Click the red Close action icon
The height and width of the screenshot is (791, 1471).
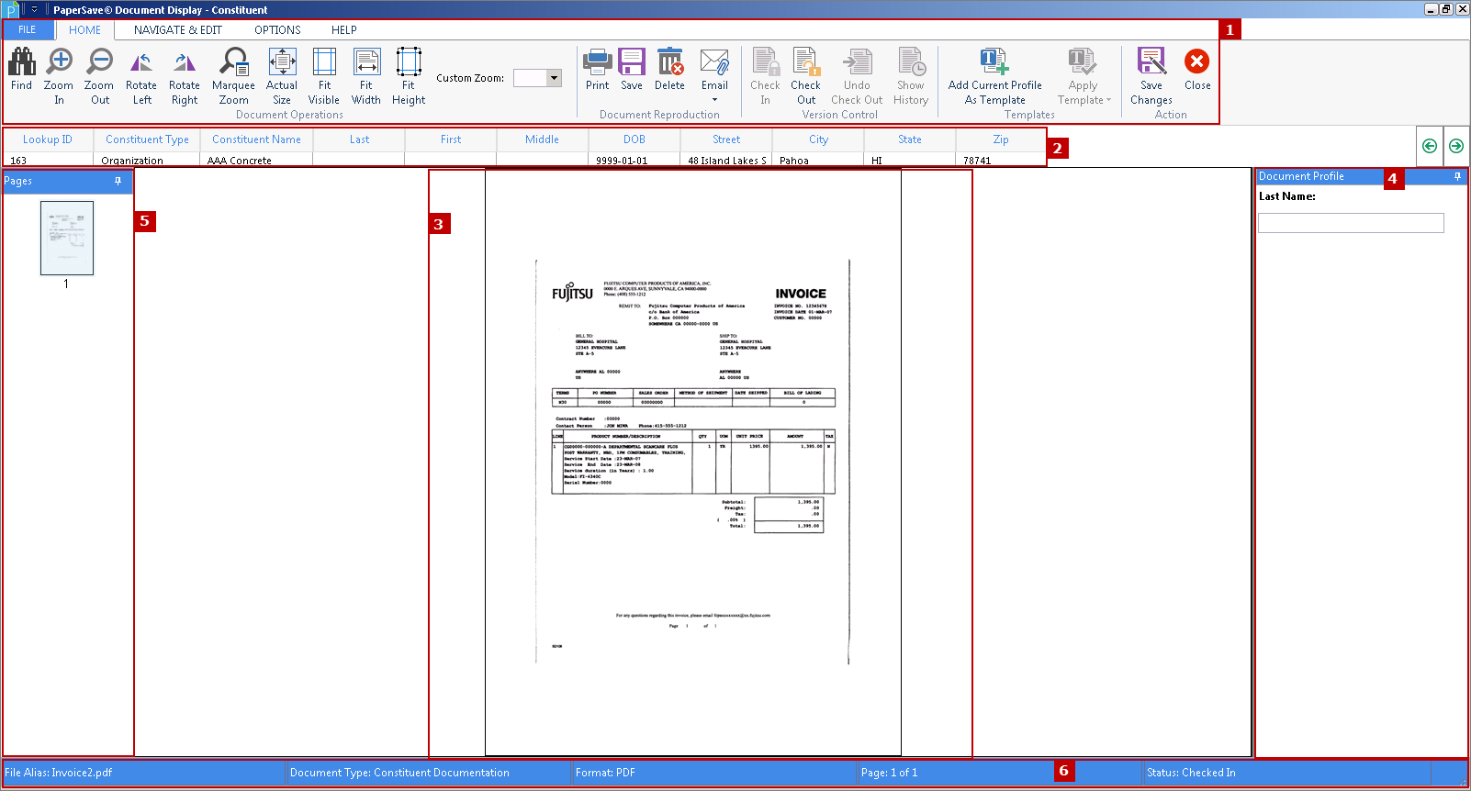[1196, 61]
